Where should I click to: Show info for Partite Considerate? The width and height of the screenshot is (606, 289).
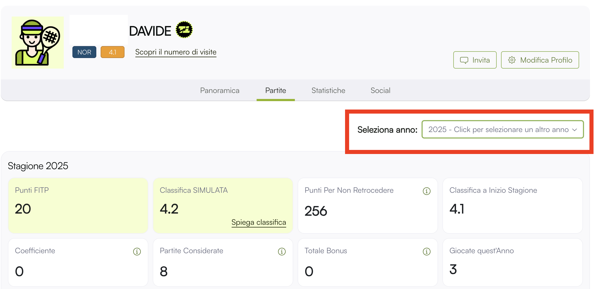click(x=282, y=252)
